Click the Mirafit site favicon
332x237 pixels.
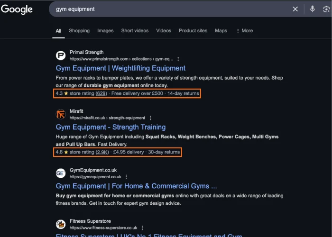pyautogui.click(x=61, y=114)
